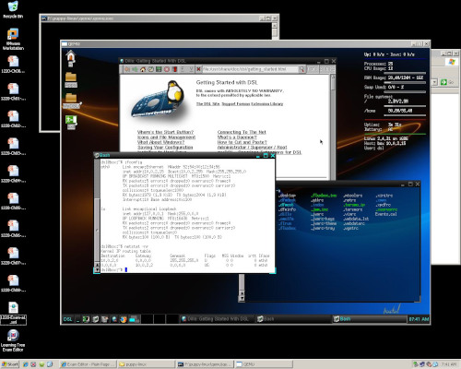
Task: Open the 'Connecting To The Net' link
Action: coord(242,132)
